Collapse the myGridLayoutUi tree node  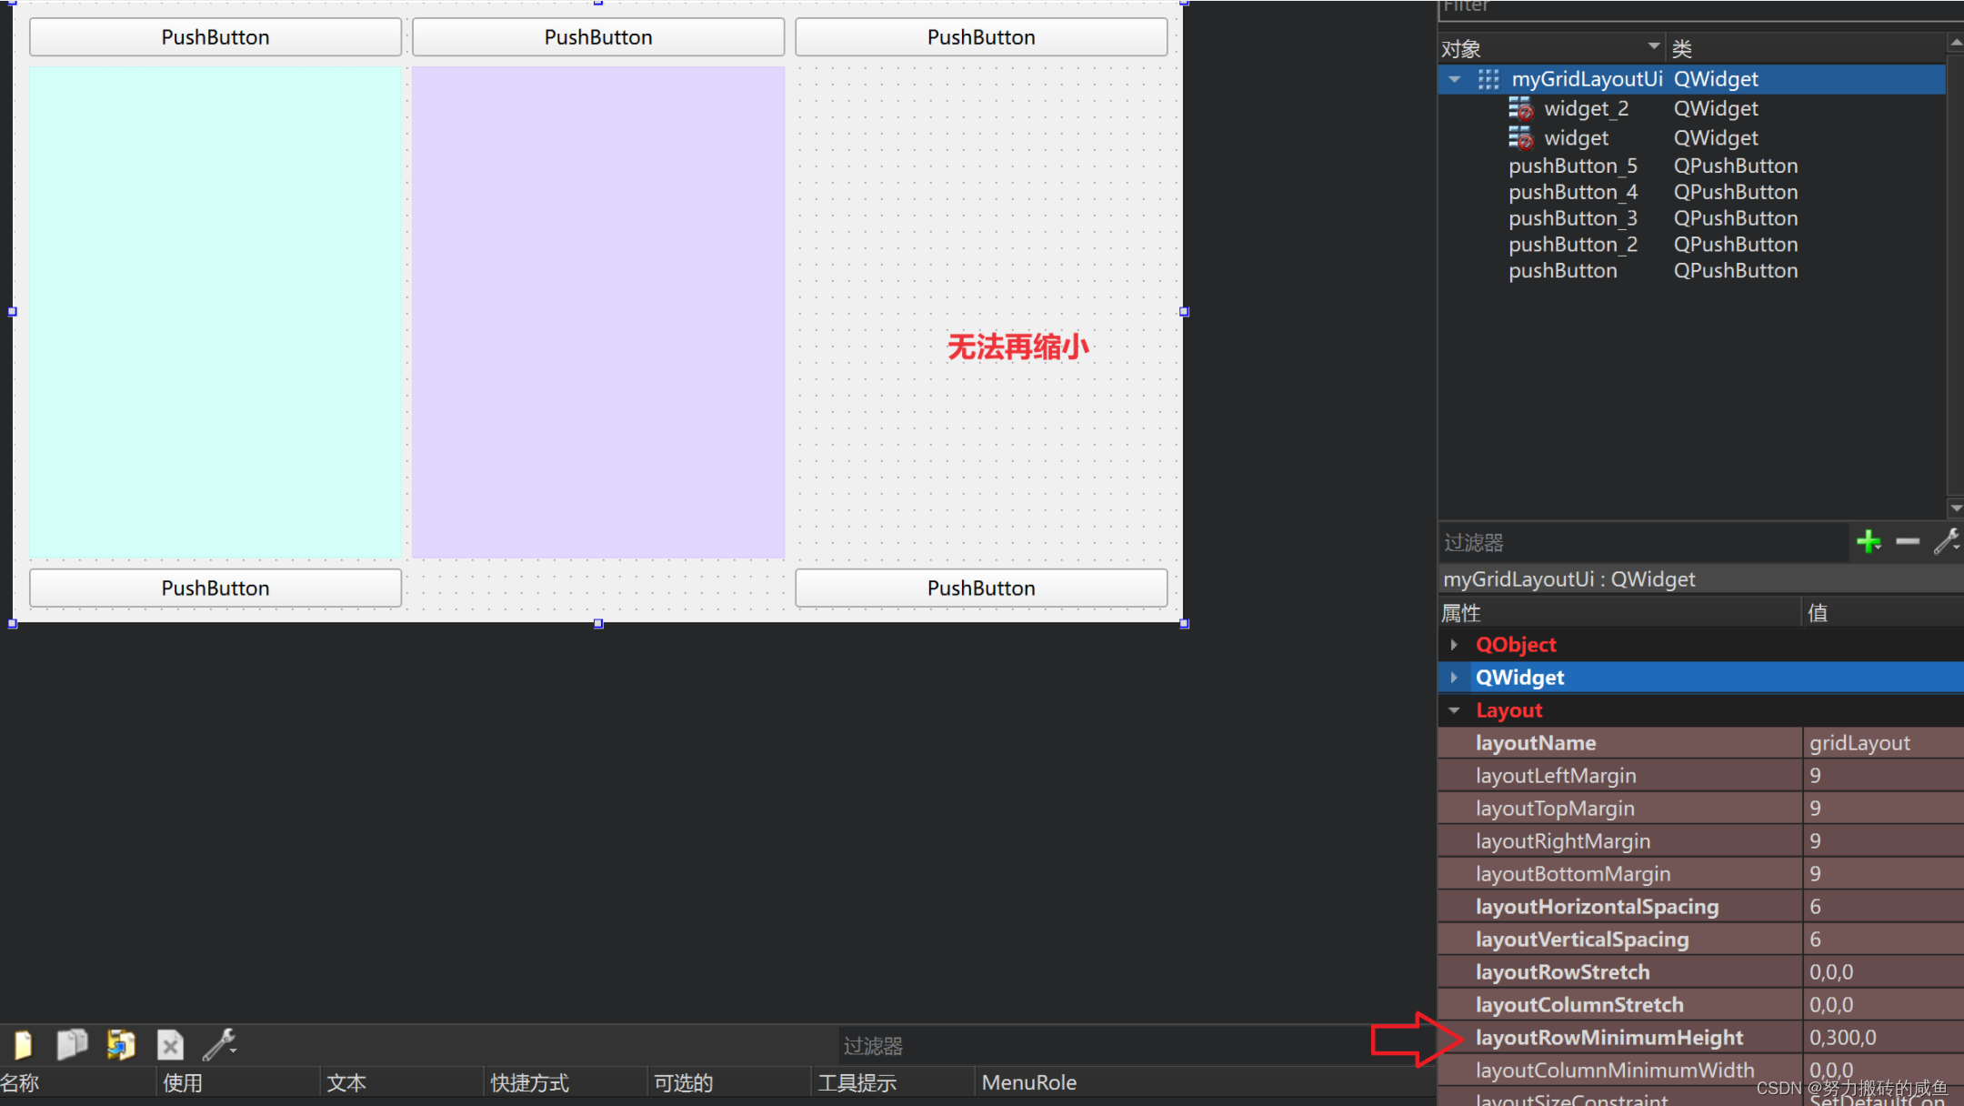point(1455,79)
